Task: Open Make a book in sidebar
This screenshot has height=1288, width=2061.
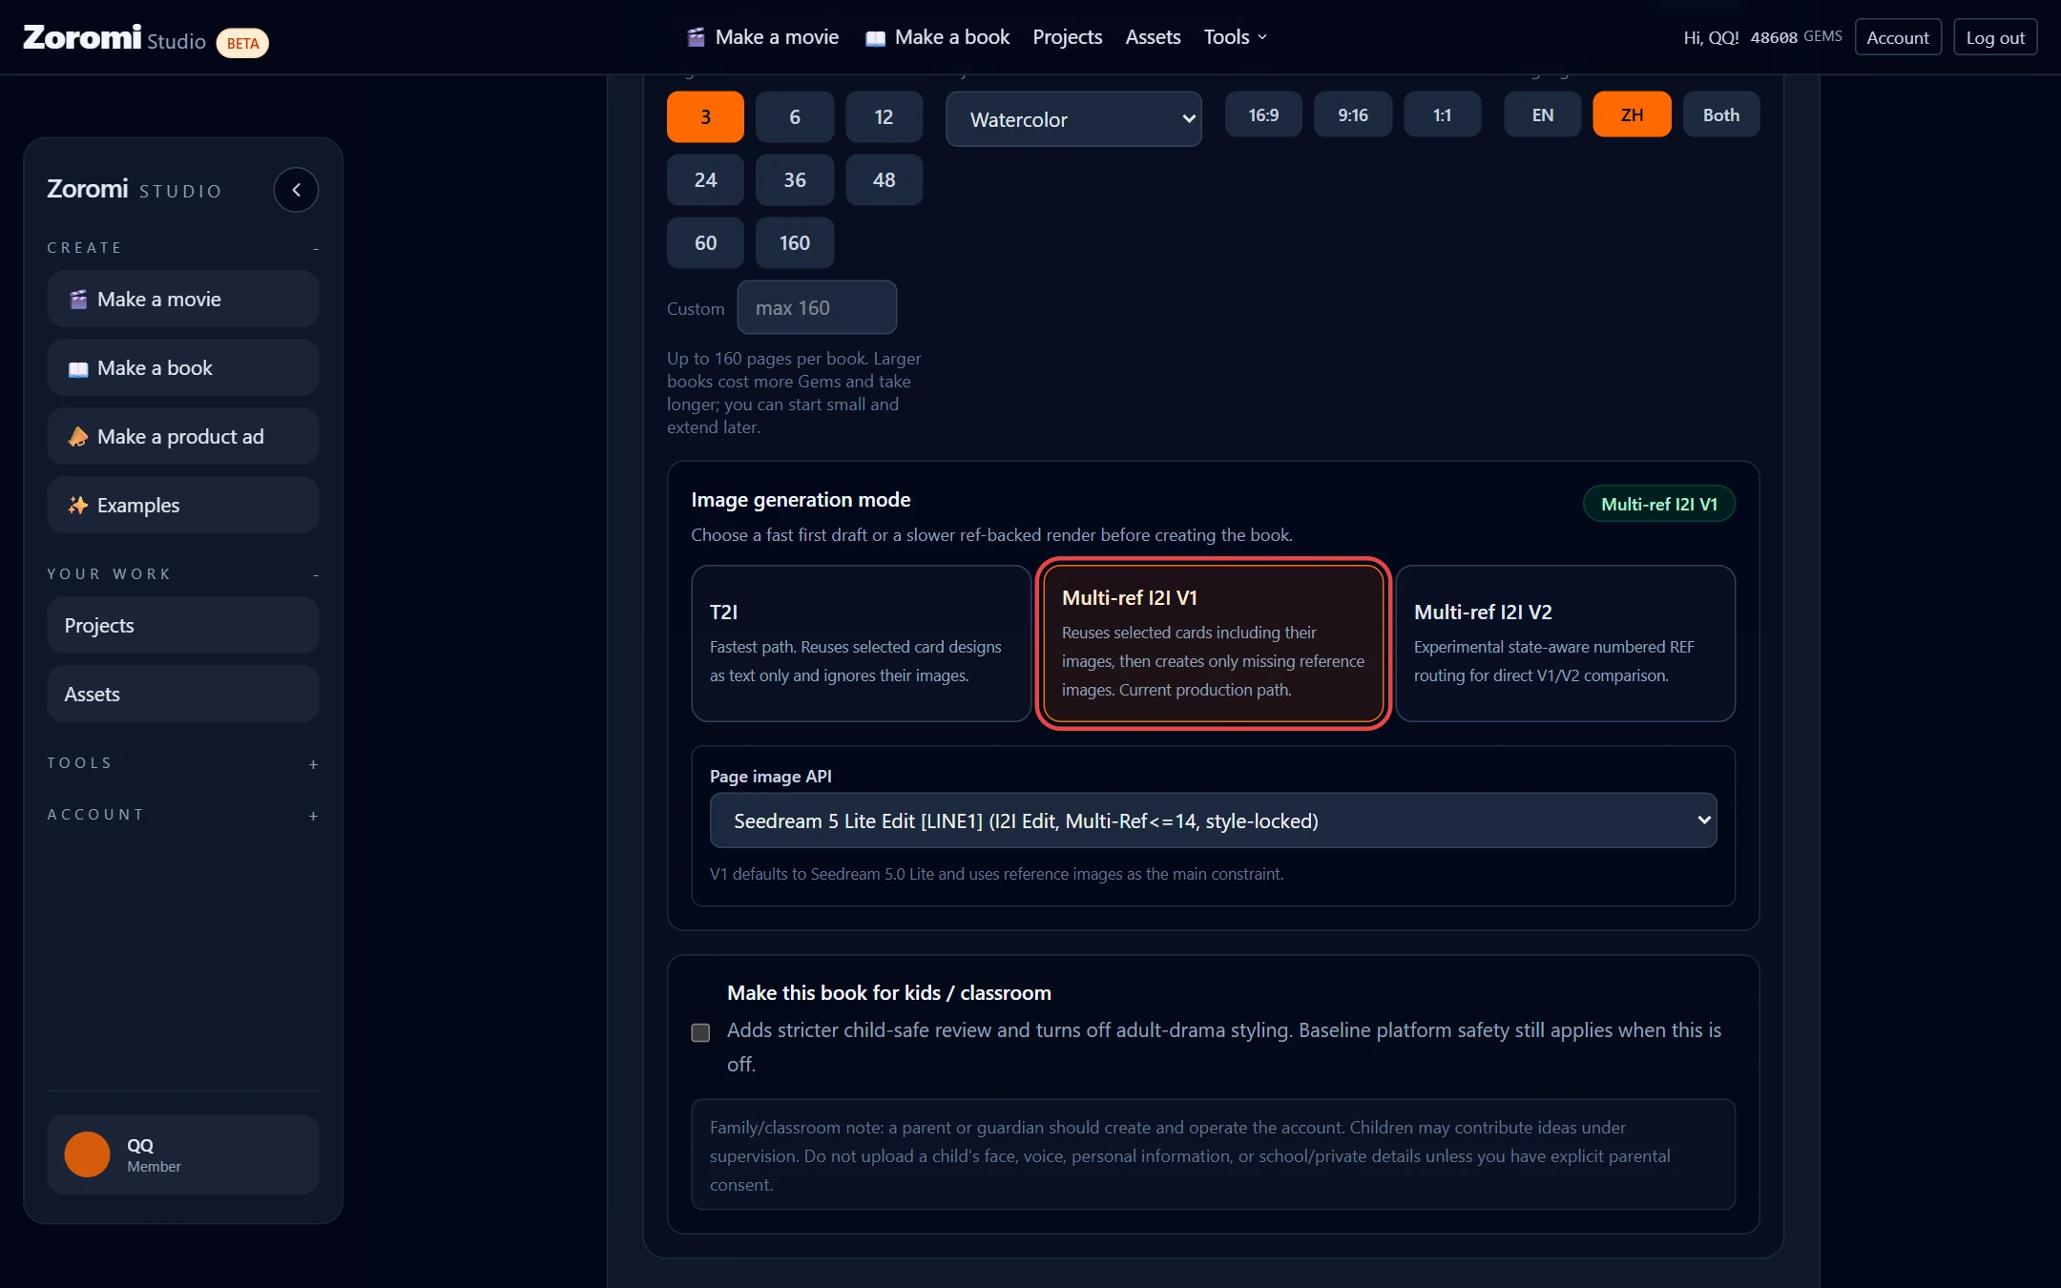Action: click(182, 367)
